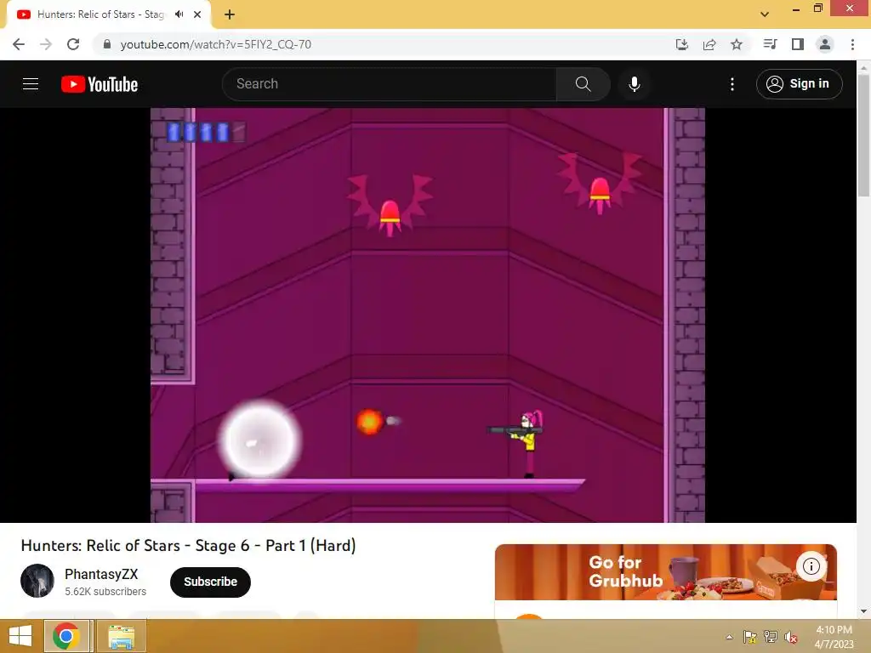Subscribe to PhantasyZX channel
871x653 pixels.
[x=210, y=582]
